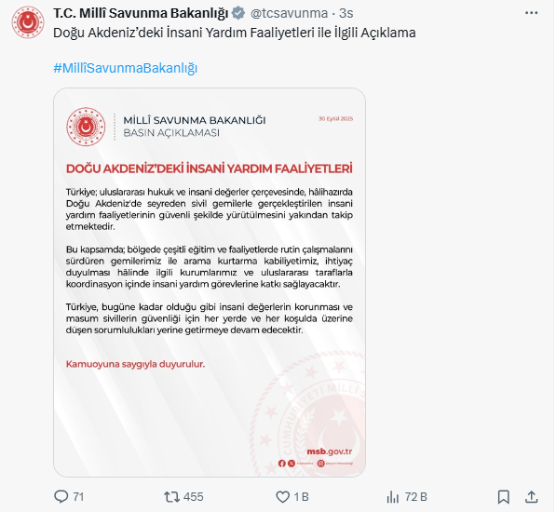
Task: Open the ministry profile avatar
Action: pos(28,22)
